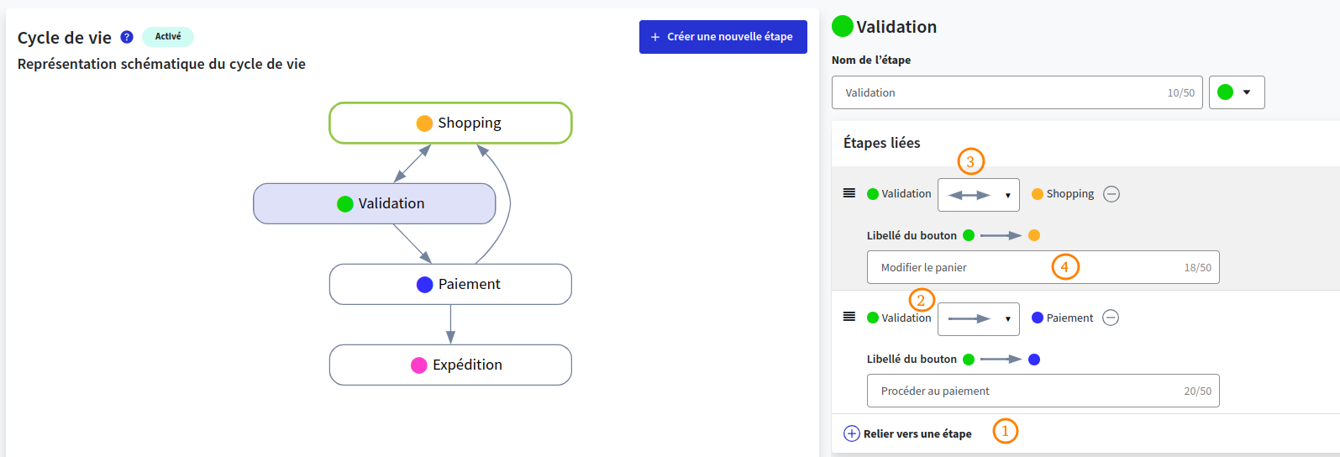This screenshot has width=1340, height=457.
Task: Grab the drag handle for Paiement link
Action: [849, 317]
